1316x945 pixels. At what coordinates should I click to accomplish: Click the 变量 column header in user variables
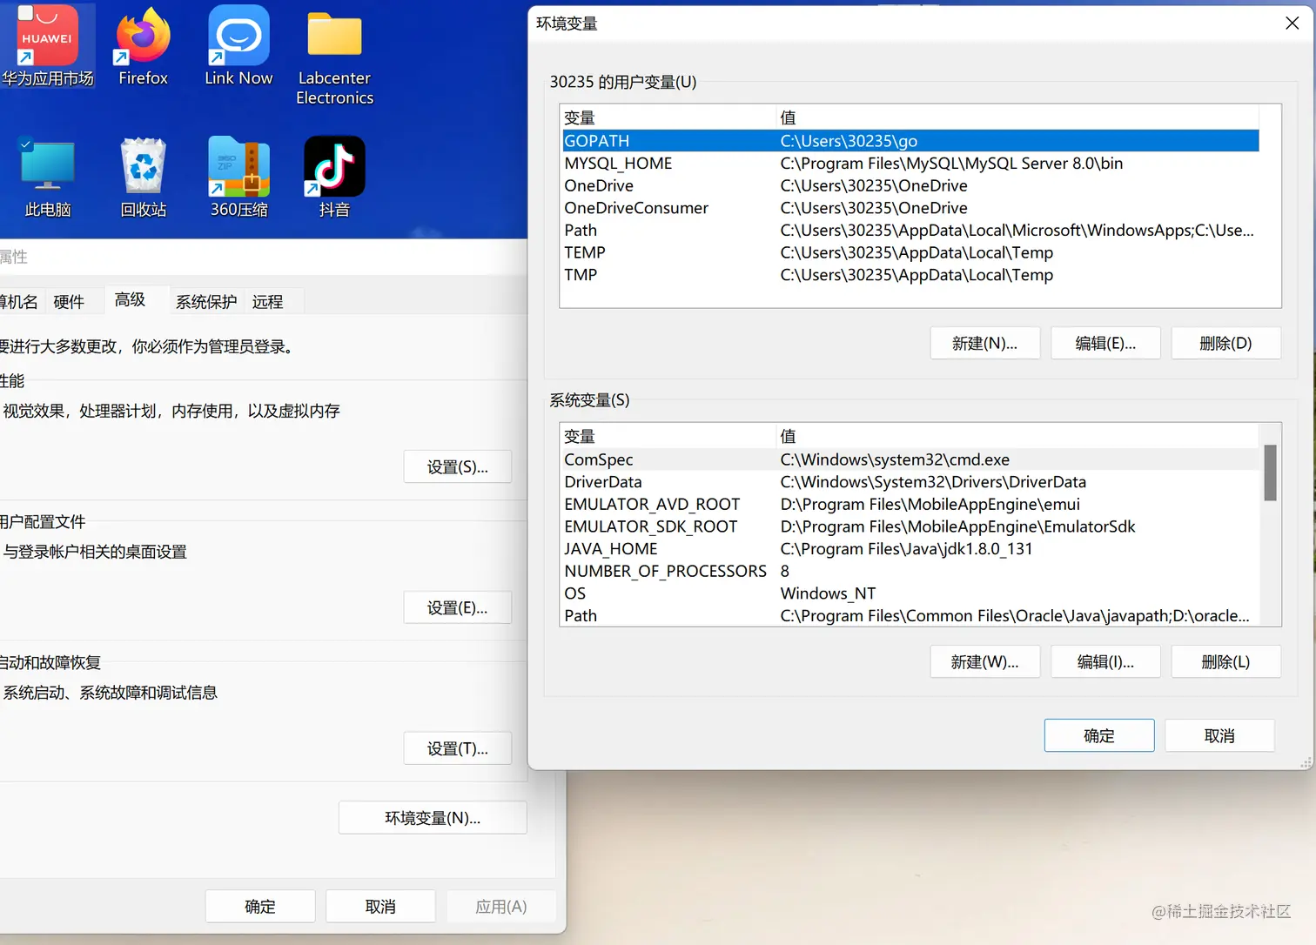(668, 117)
